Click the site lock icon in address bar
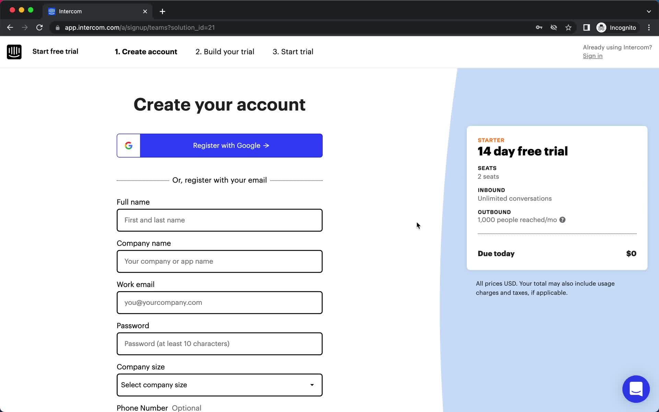Viewport: 659px width, 412px height. 58,27
